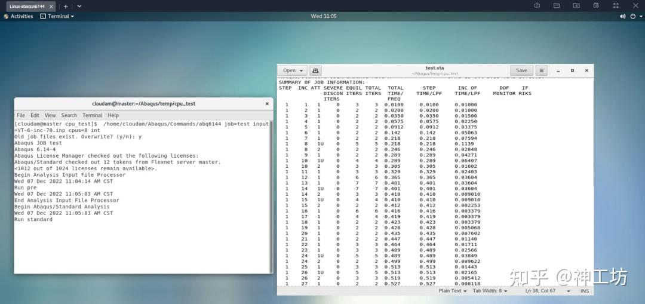Open the terminal's Help menu
The image size is (645, 304).
113,115
